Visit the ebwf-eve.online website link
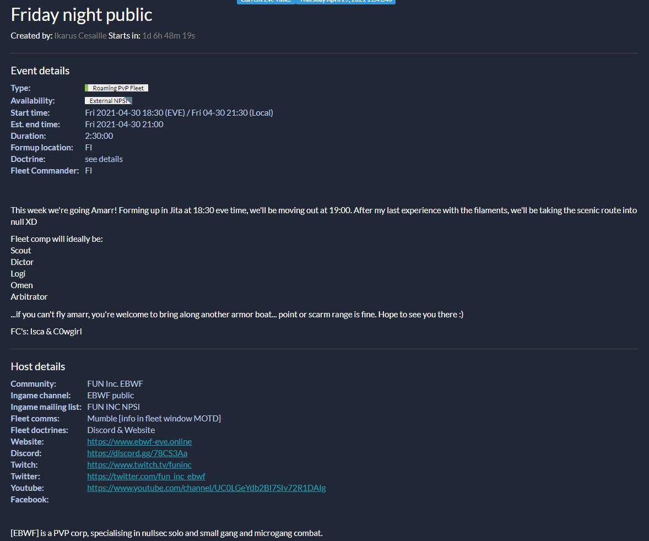 point(139,441)
